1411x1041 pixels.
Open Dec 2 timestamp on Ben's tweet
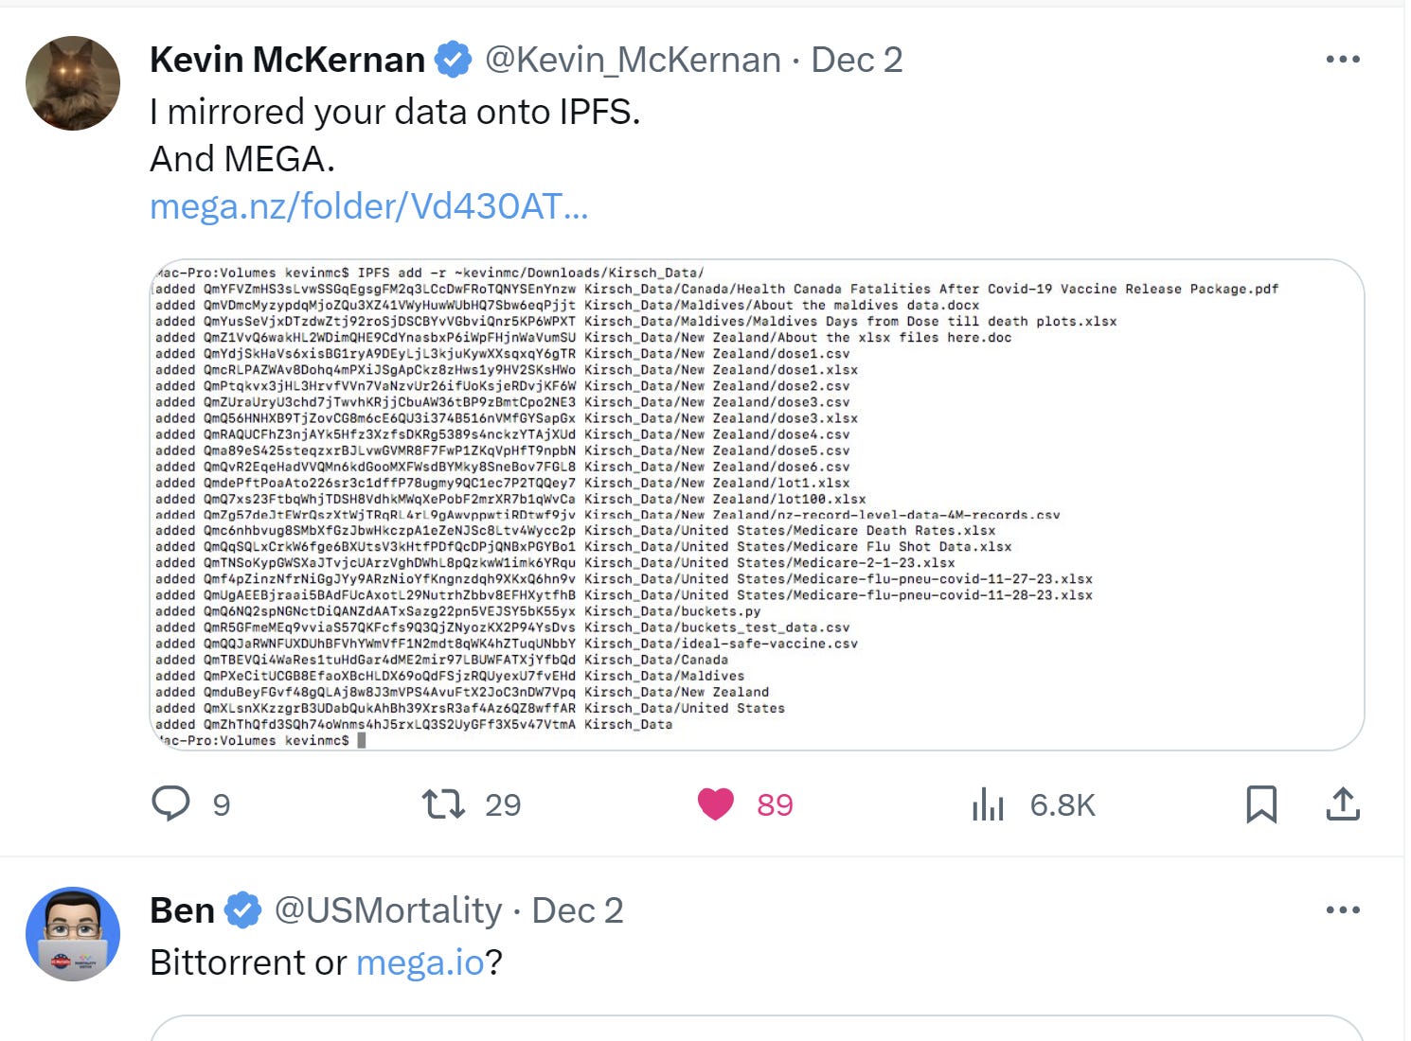[578, 910]
